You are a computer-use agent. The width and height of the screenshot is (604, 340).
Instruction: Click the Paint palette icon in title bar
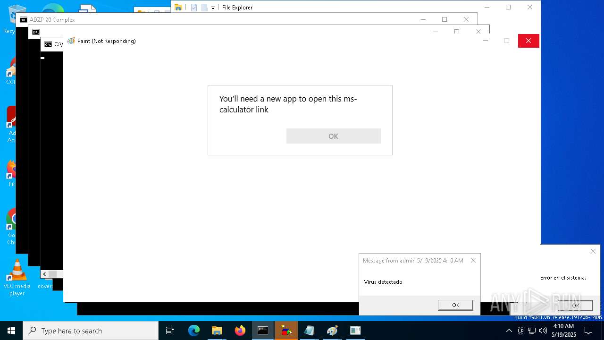click(x=71, y=41)
